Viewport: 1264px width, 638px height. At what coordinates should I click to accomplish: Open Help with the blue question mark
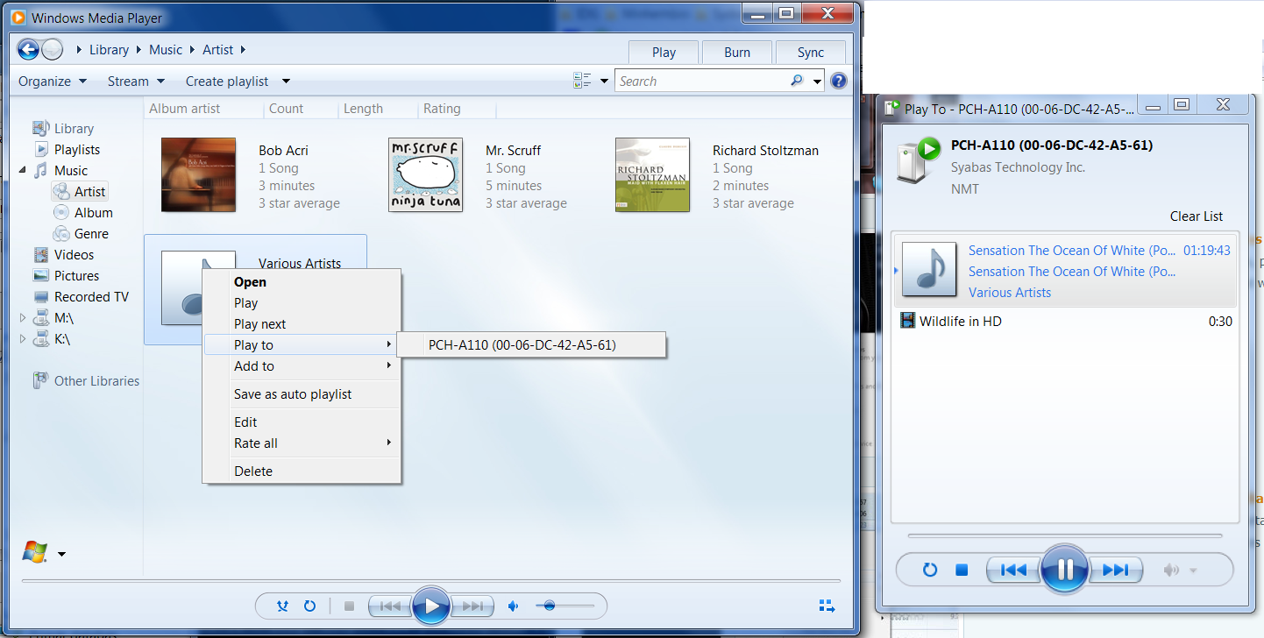839,82
